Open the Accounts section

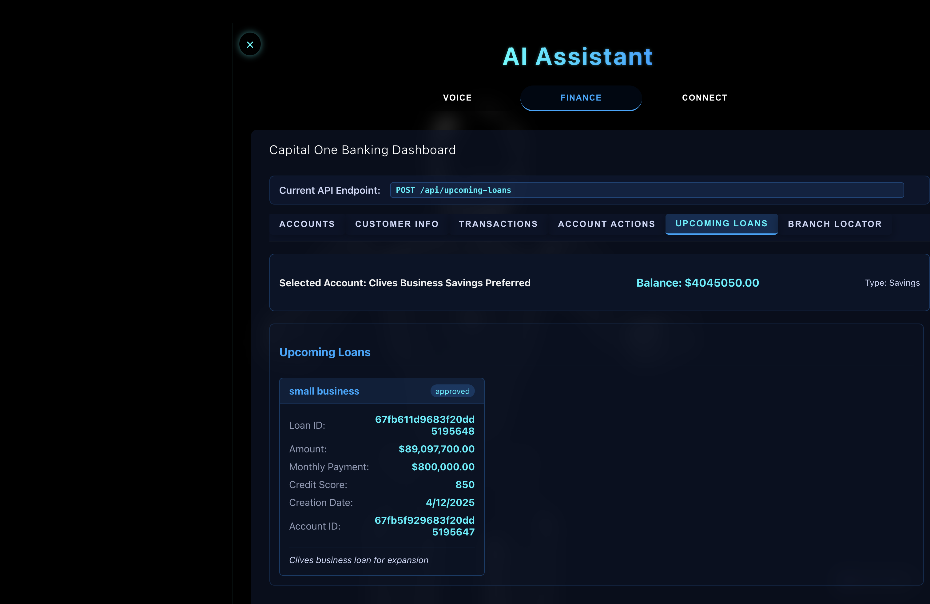pyautogui.click(x=307, y=224)
